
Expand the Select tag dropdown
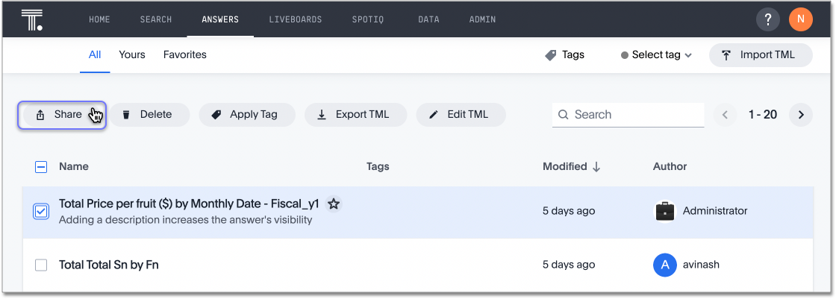tap(657, 55)
